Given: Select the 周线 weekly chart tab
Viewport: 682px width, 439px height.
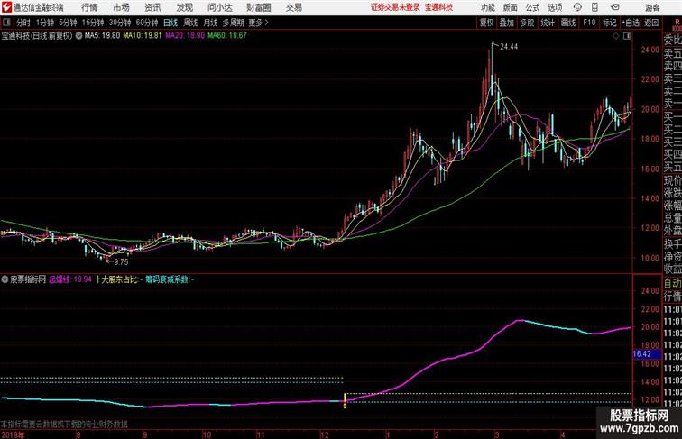Looking at the screenshot, I should pos(190,23).
